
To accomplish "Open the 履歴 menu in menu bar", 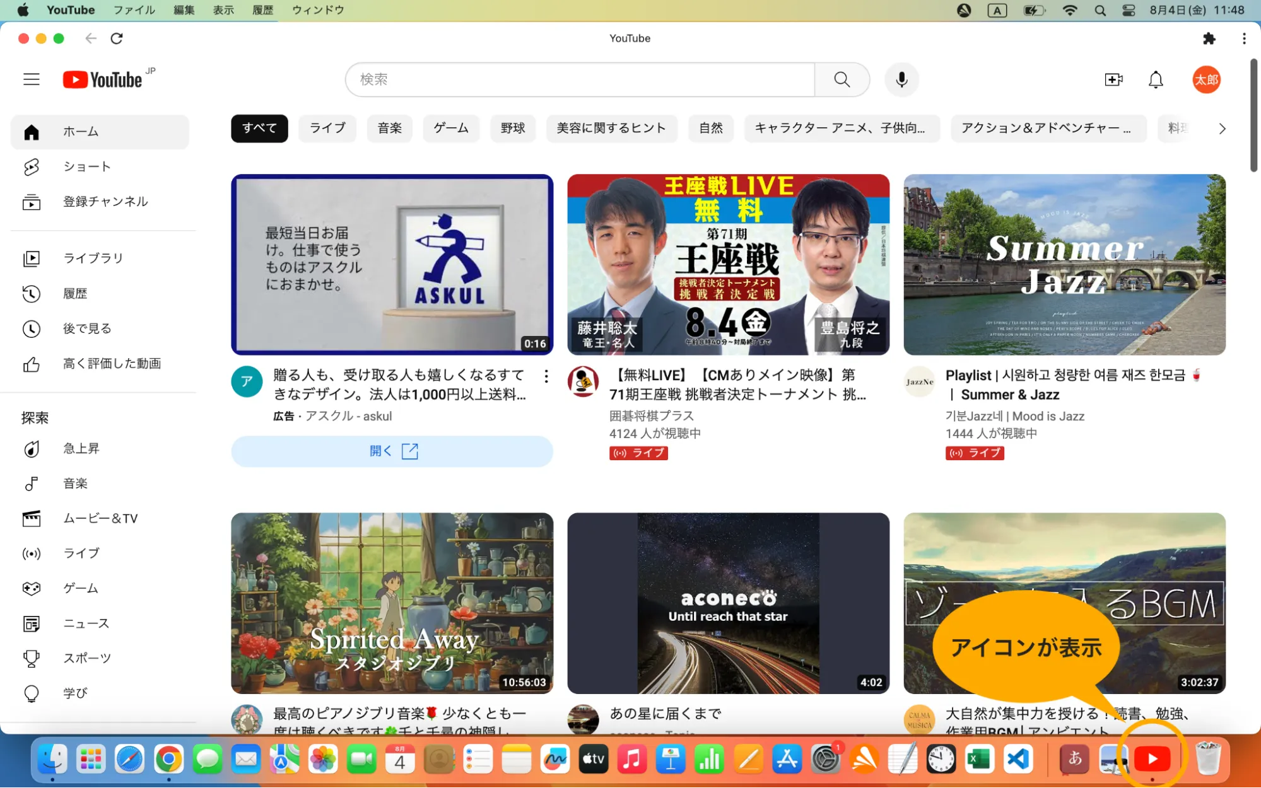I will (262, 10).
